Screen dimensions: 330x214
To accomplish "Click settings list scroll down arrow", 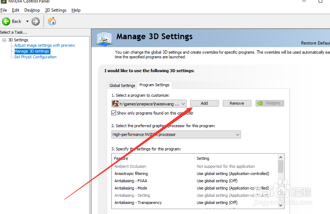I will (x=280, y=205).
